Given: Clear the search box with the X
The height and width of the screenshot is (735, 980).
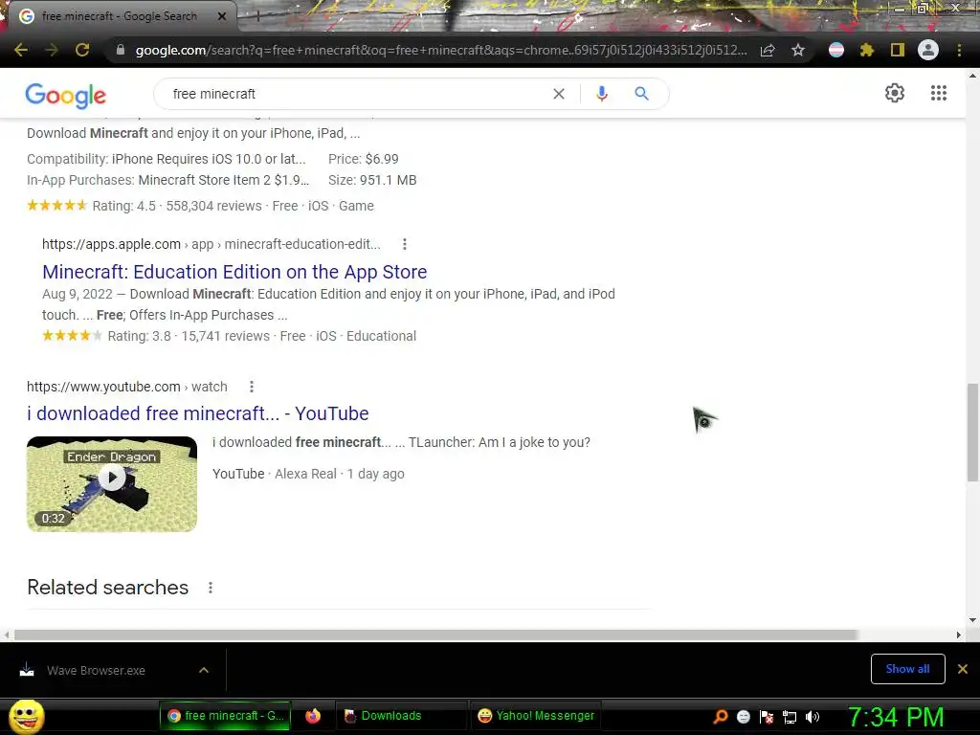Looking at the screenshot, I should (559, 94).
